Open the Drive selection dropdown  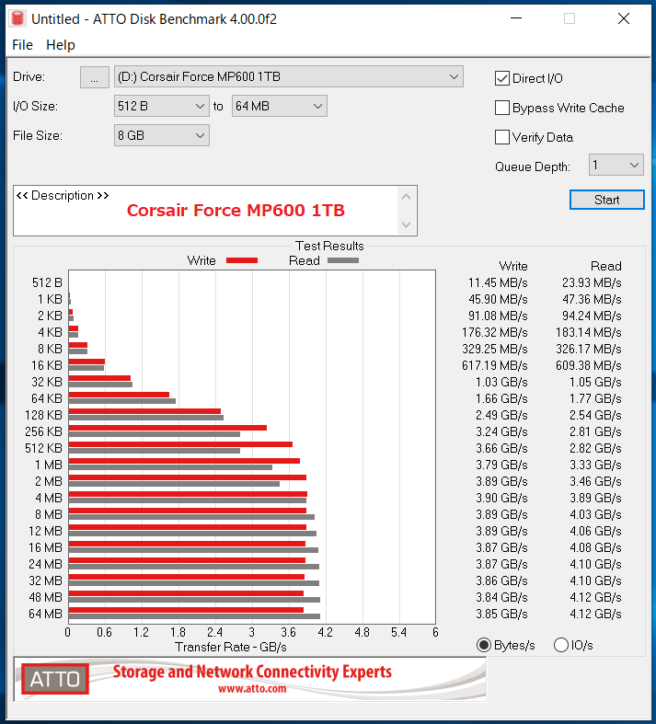(289, 76)
